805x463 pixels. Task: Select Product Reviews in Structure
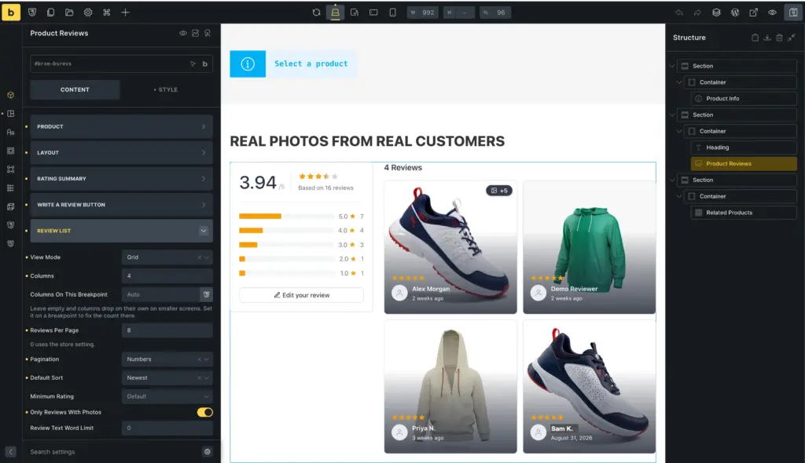click(744, 163)
